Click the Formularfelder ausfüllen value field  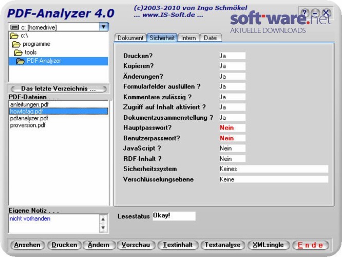coord(232,87)
